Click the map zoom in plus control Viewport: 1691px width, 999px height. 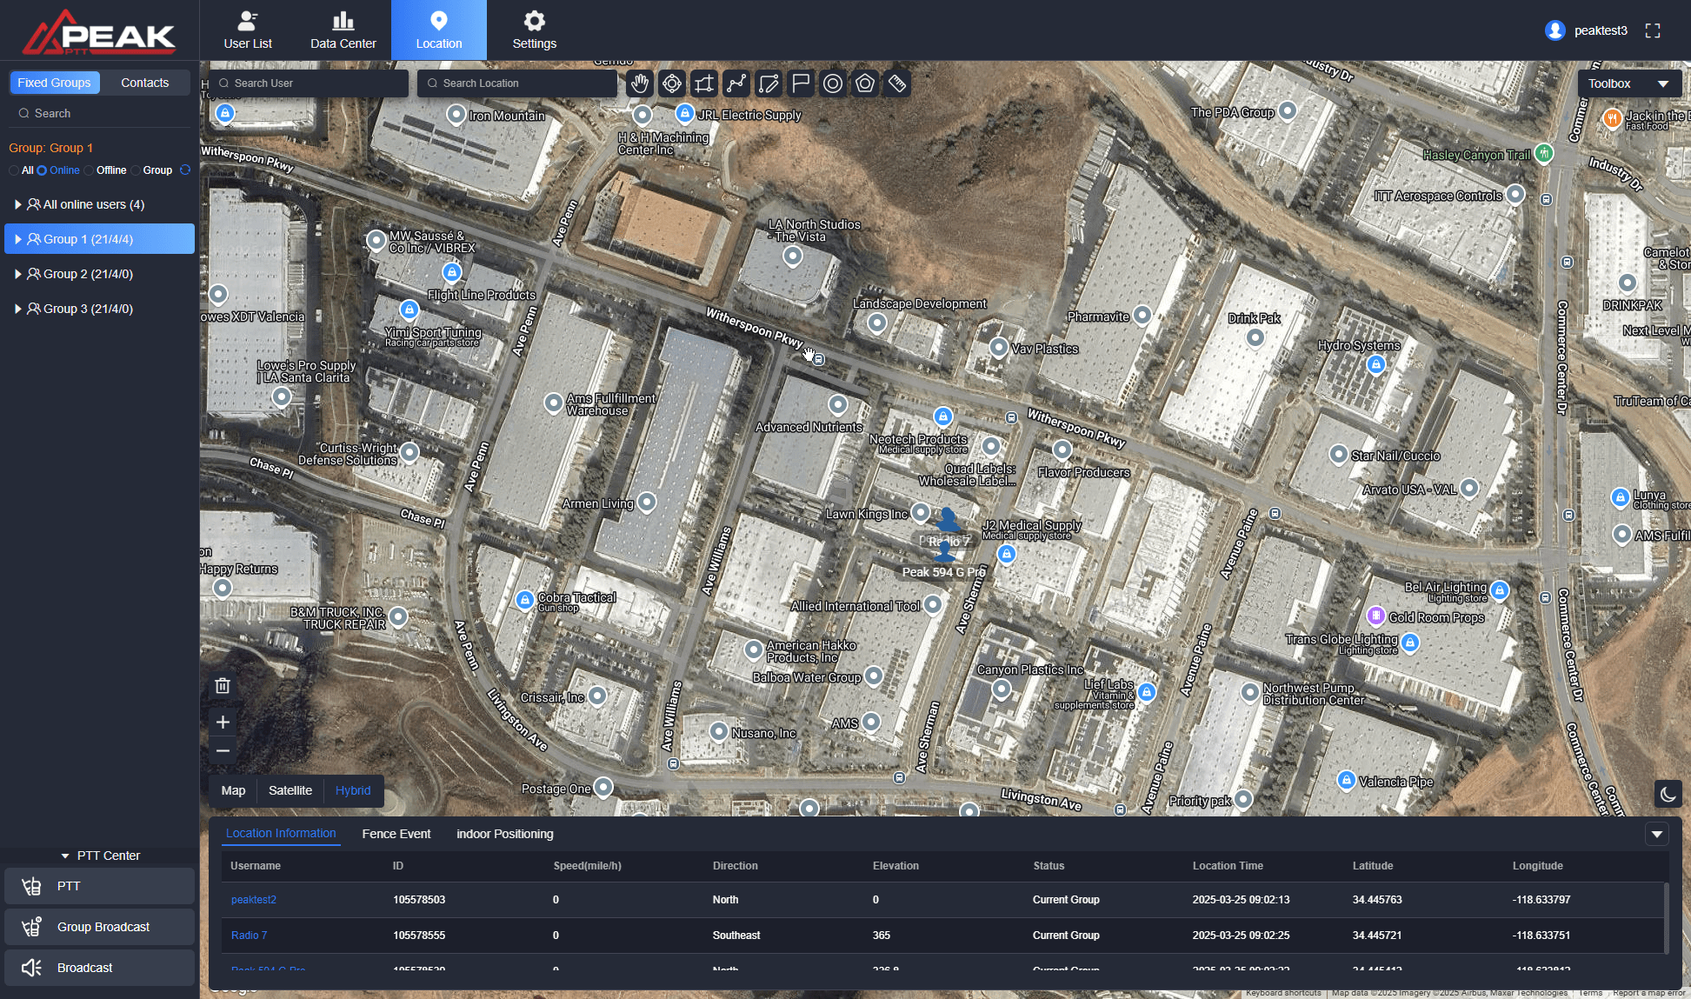(x=223, y=723)
